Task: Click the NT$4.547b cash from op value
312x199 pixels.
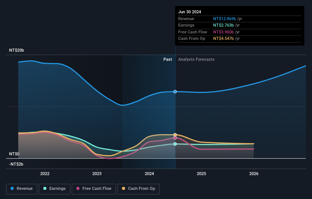Action: pyautogui.click(x=223, y=39)
